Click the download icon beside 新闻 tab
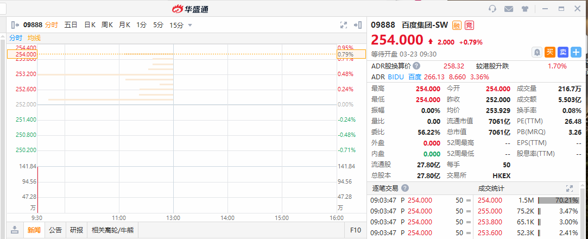 tap(15, 230)
